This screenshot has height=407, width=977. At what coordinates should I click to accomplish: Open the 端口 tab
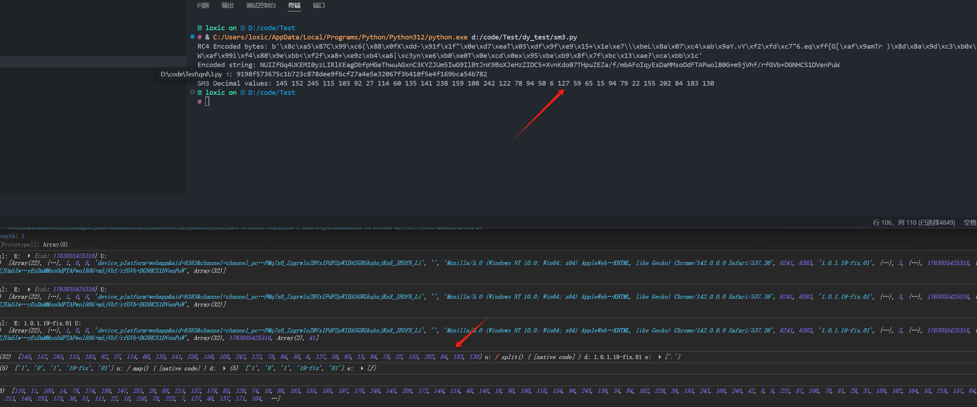318,5
